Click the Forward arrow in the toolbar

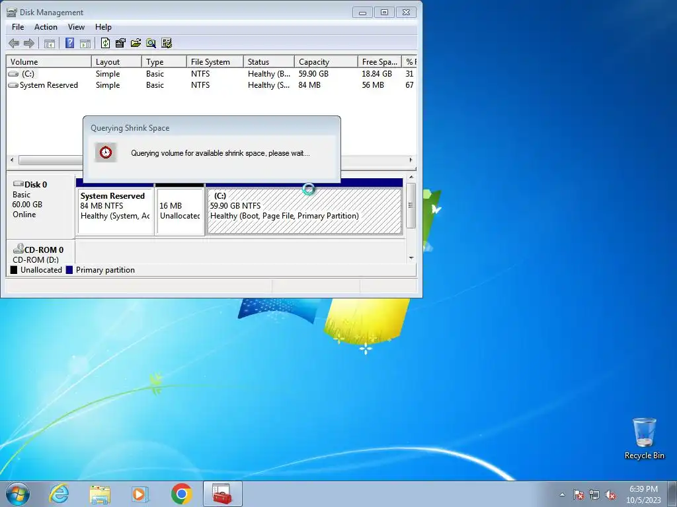[x=29, y=43]
